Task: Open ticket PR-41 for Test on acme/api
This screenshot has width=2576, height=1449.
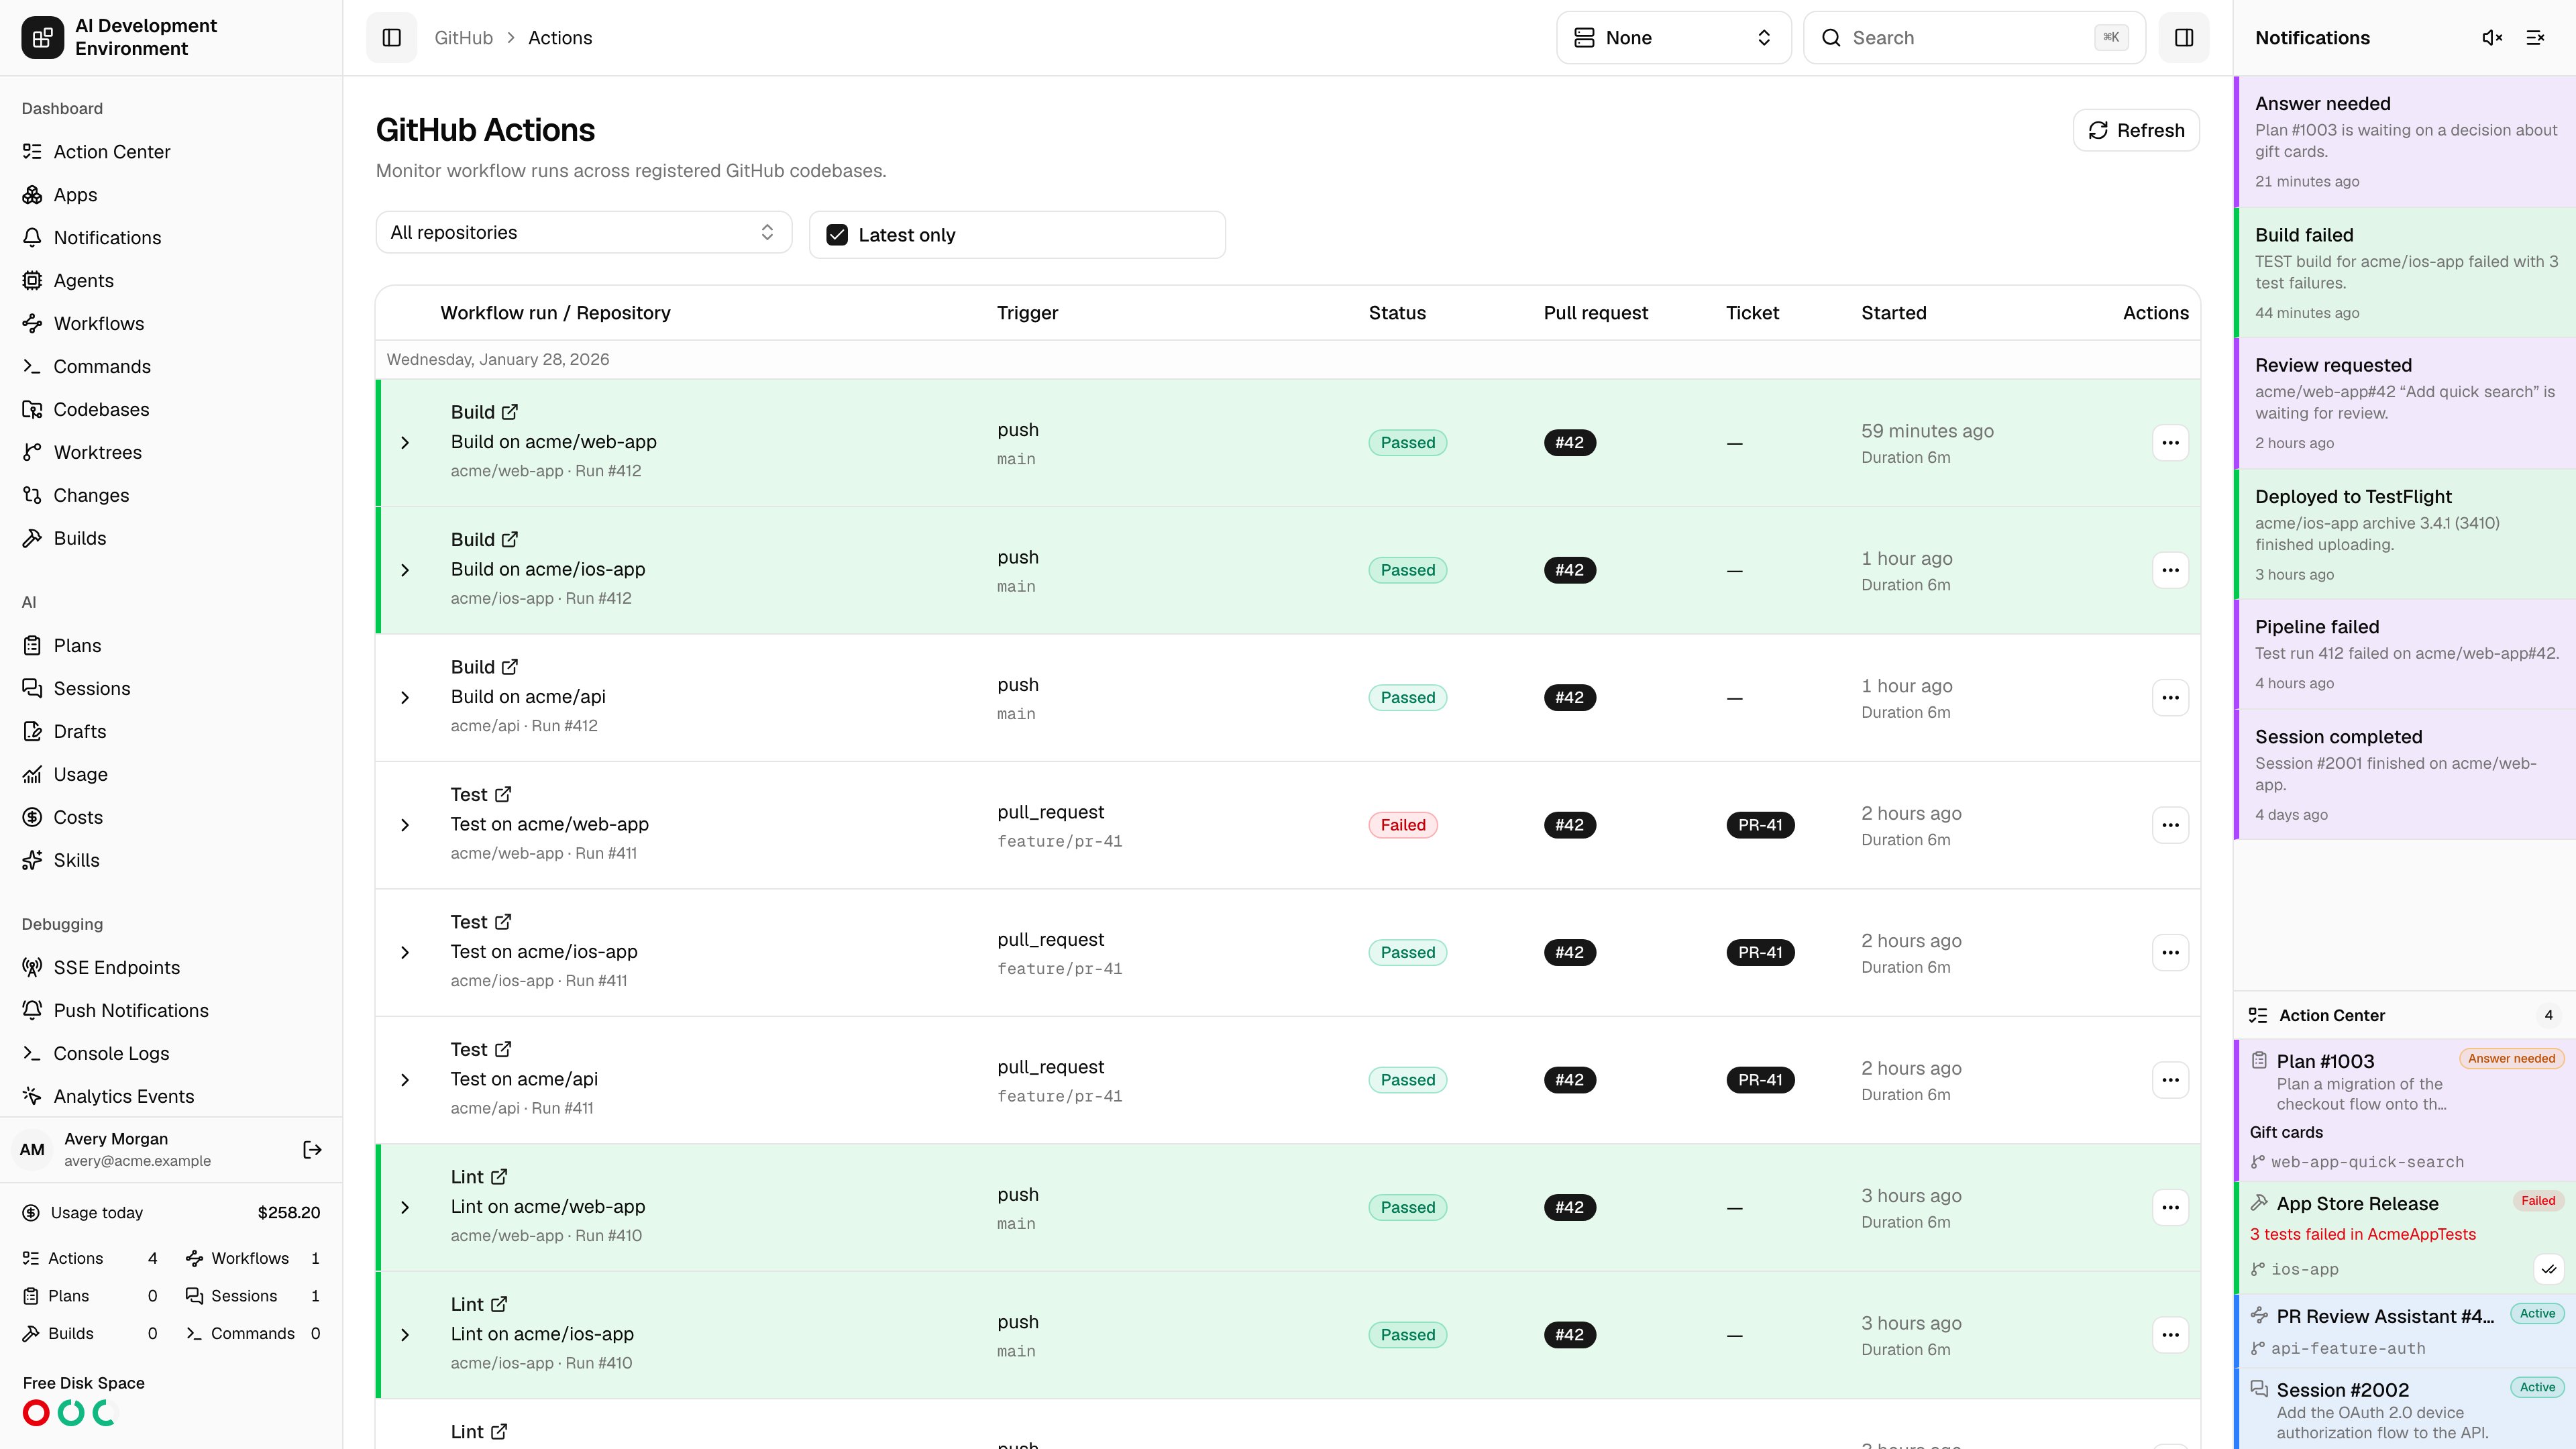Action: (x=1760, y=1080)
